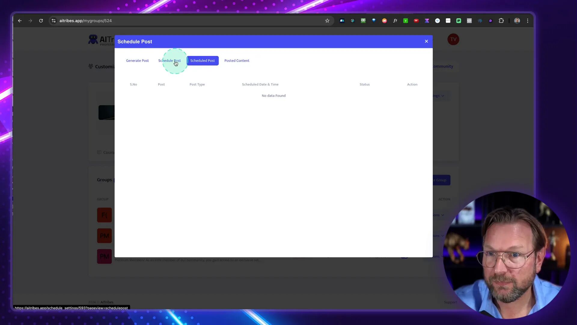Click the browser bookmark star icon
This screenshot has height=325, width=577.
tap(327, 21)
